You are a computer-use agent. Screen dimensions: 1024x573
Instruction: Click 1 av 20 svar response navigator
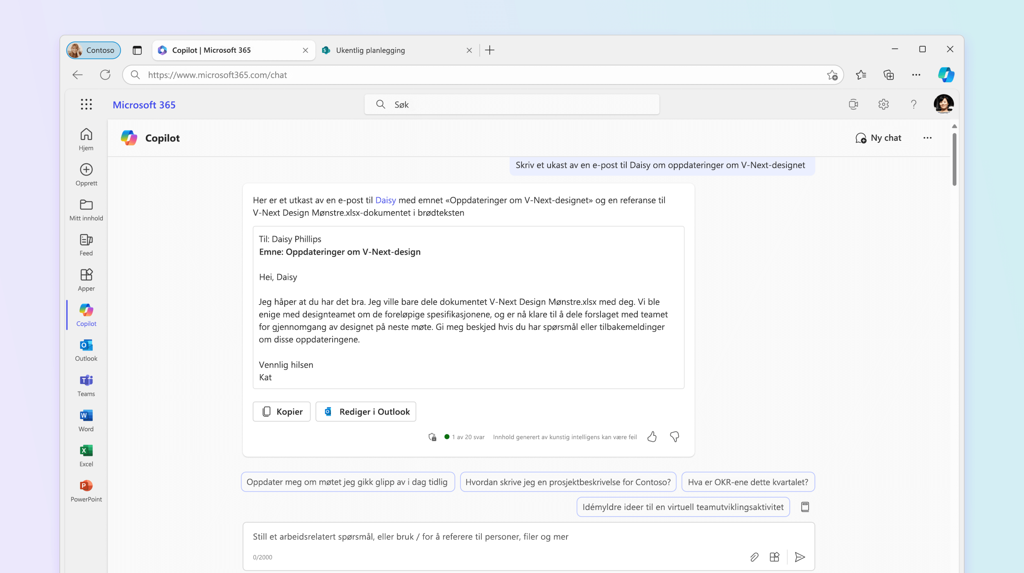click(465, 436)
